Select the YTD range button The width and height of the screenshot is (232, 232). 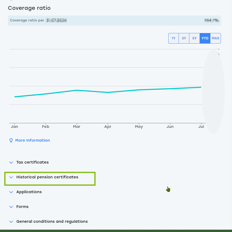coord(205,38)
